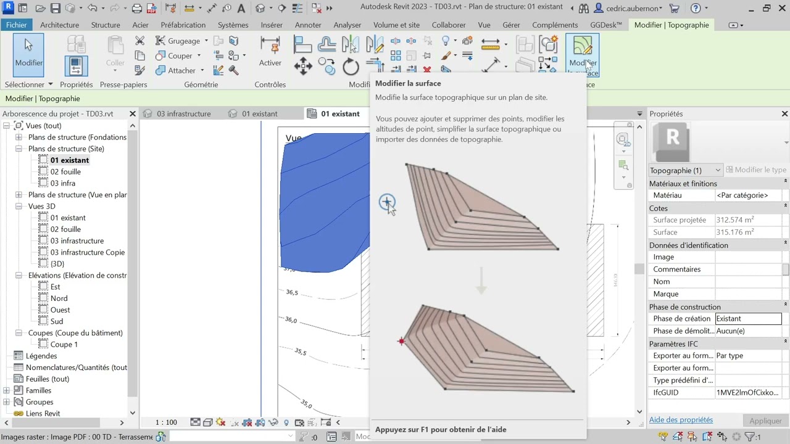The width and height of the screenshot is (790, 444).
Task: Close the Propriétés palette
Action: (x=784, y=113)
